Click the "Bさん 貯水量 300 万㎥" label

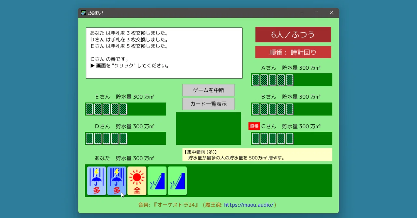291,97
